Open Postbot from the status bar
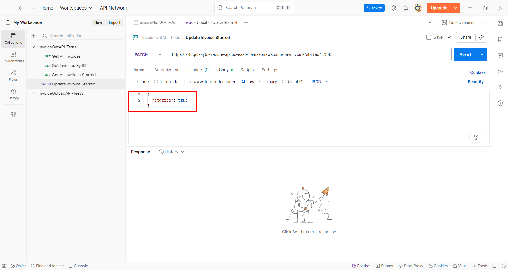The width and height of the screenshot is (508, 270). 361,266
